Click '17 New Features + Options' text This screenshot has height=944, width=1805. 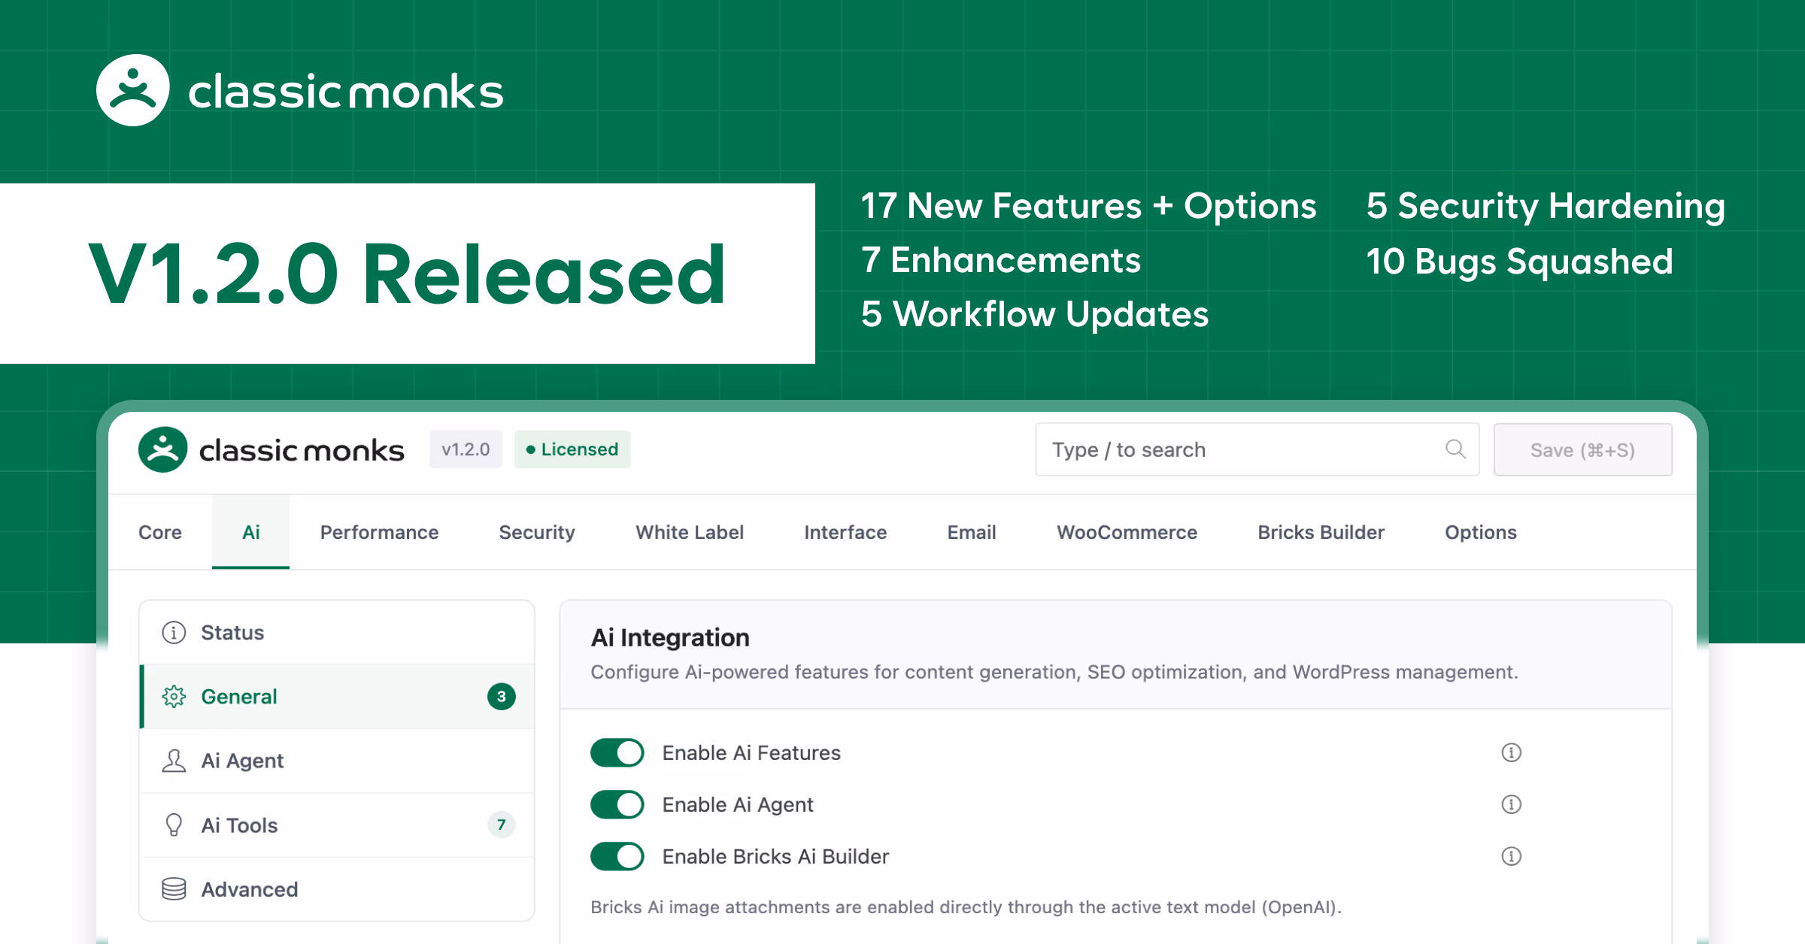coord(1088,206)
